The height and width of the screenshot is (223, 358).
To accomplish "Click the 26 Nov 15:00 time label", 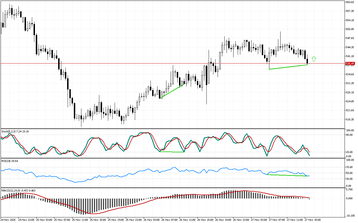I will coord(205,220).
